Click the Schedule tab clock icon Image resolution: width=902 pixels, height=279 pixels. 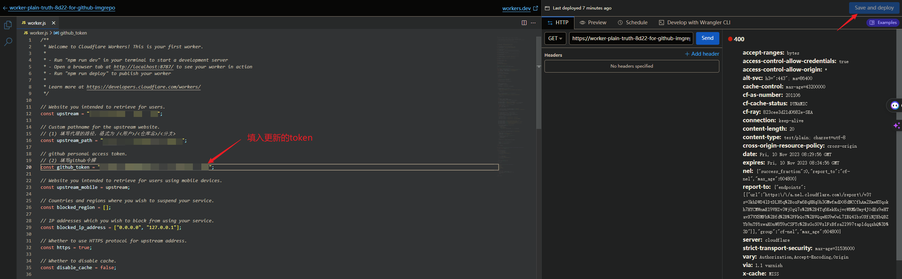point(620,23)
